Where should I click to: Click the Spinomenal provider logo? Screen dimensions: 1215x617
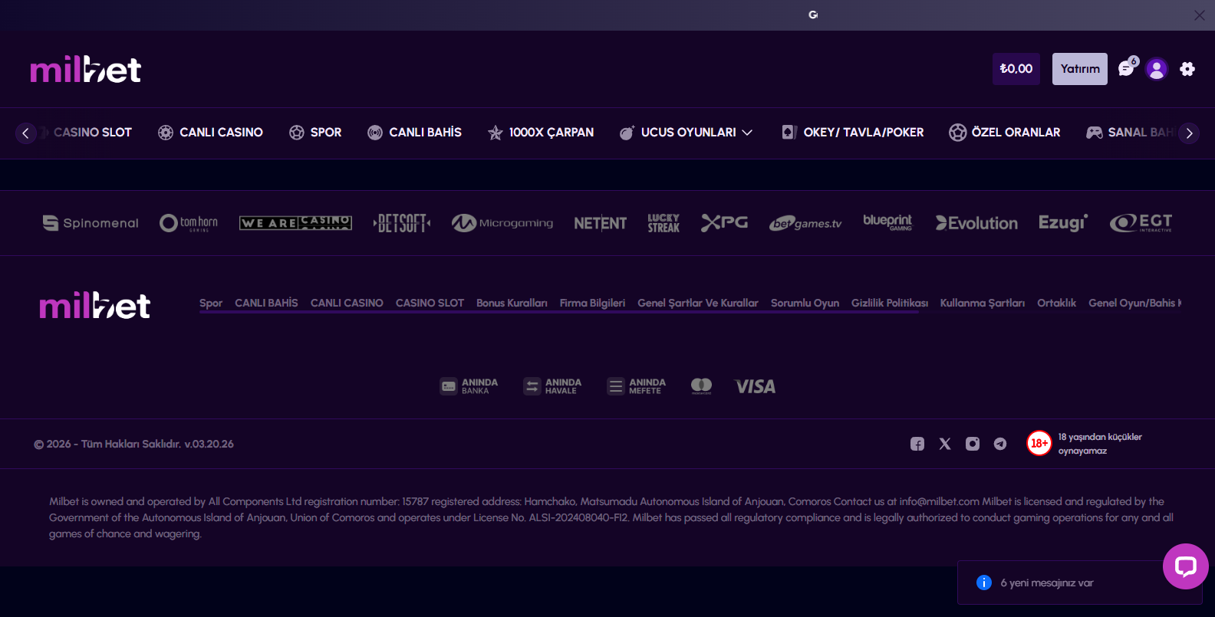91,223
